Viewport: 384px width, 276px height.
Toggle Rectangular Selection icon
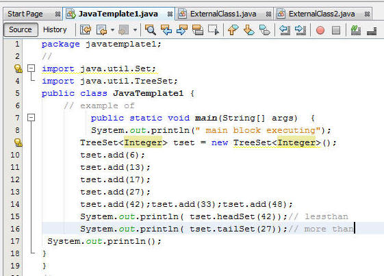point(214,30)
